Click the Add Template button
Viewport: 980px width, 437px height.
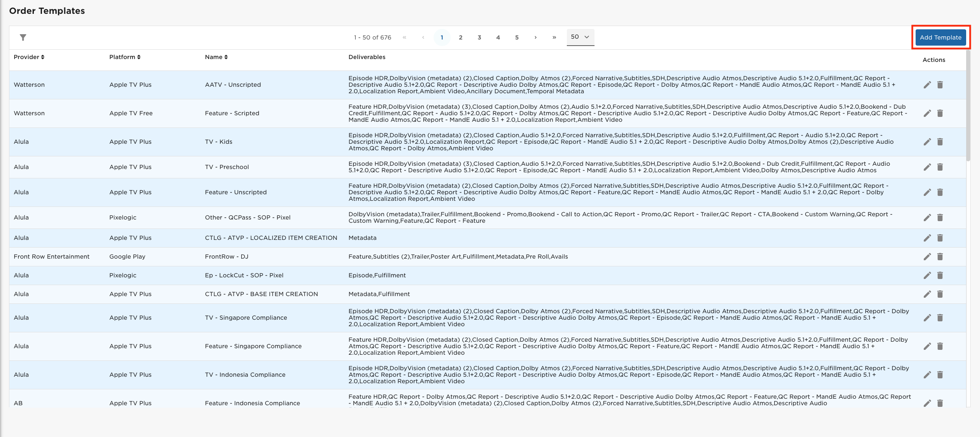(x=940, y=37)
